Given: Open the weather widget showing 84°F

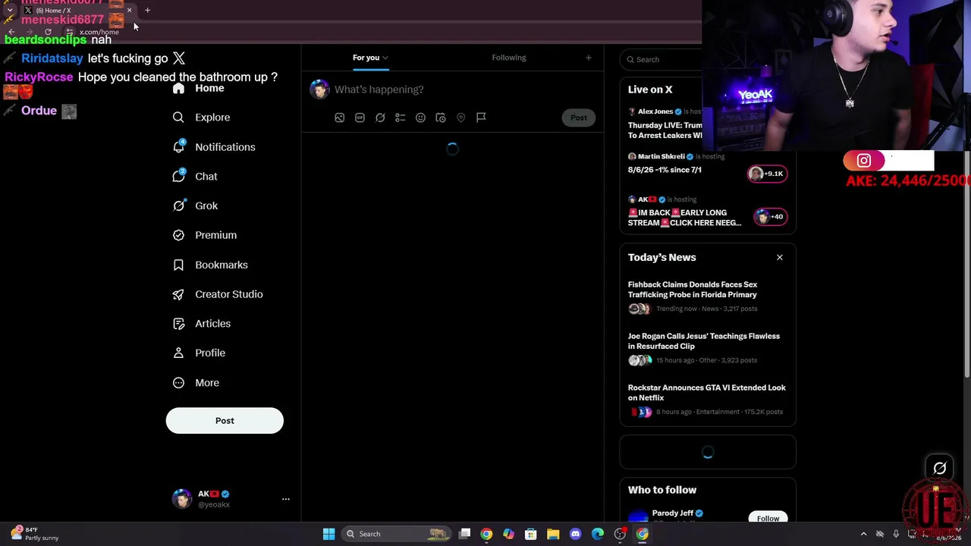Looking at the screenshot, I should click(34, 534).
